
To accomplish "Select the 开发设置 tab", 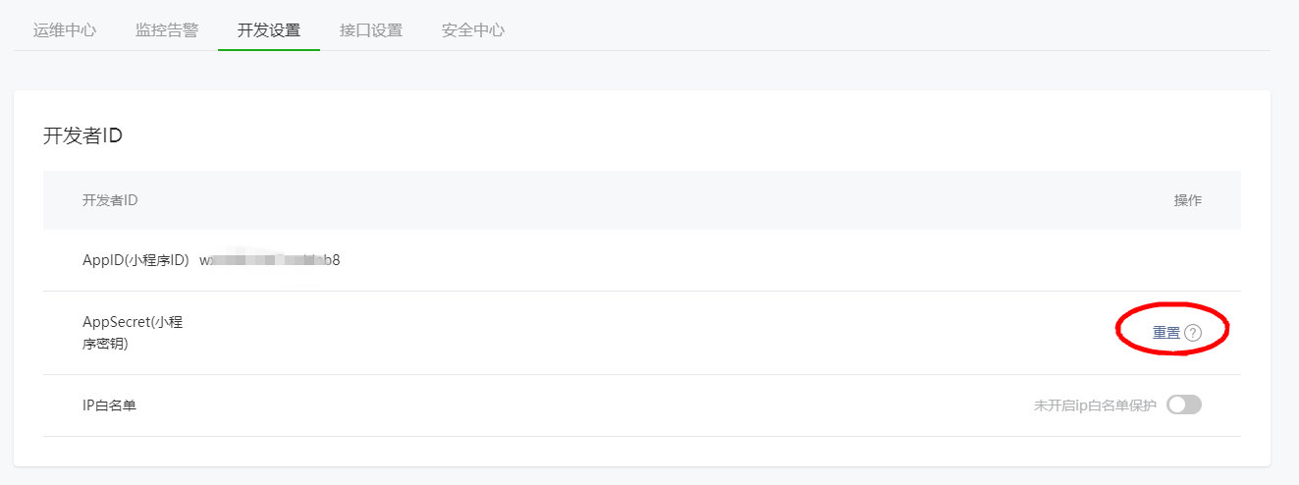I will click(269, 29).
